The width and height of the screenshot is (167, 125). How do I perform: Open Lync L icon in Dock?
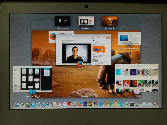tap(121, 104)
